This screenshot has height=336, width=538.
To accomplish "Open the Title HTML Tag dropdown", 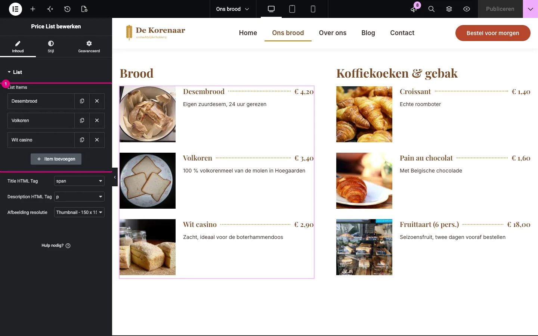I will click(x=79, y=181).
